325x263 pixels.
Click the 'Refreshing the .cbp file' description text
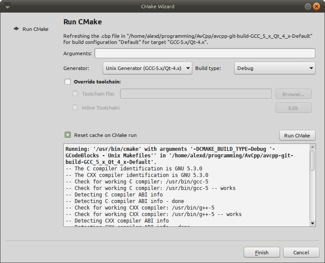[188, 39]
